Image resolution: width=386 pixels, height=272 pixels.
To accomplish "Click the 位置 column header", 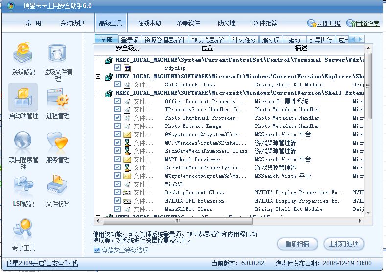I will point(207,48).
